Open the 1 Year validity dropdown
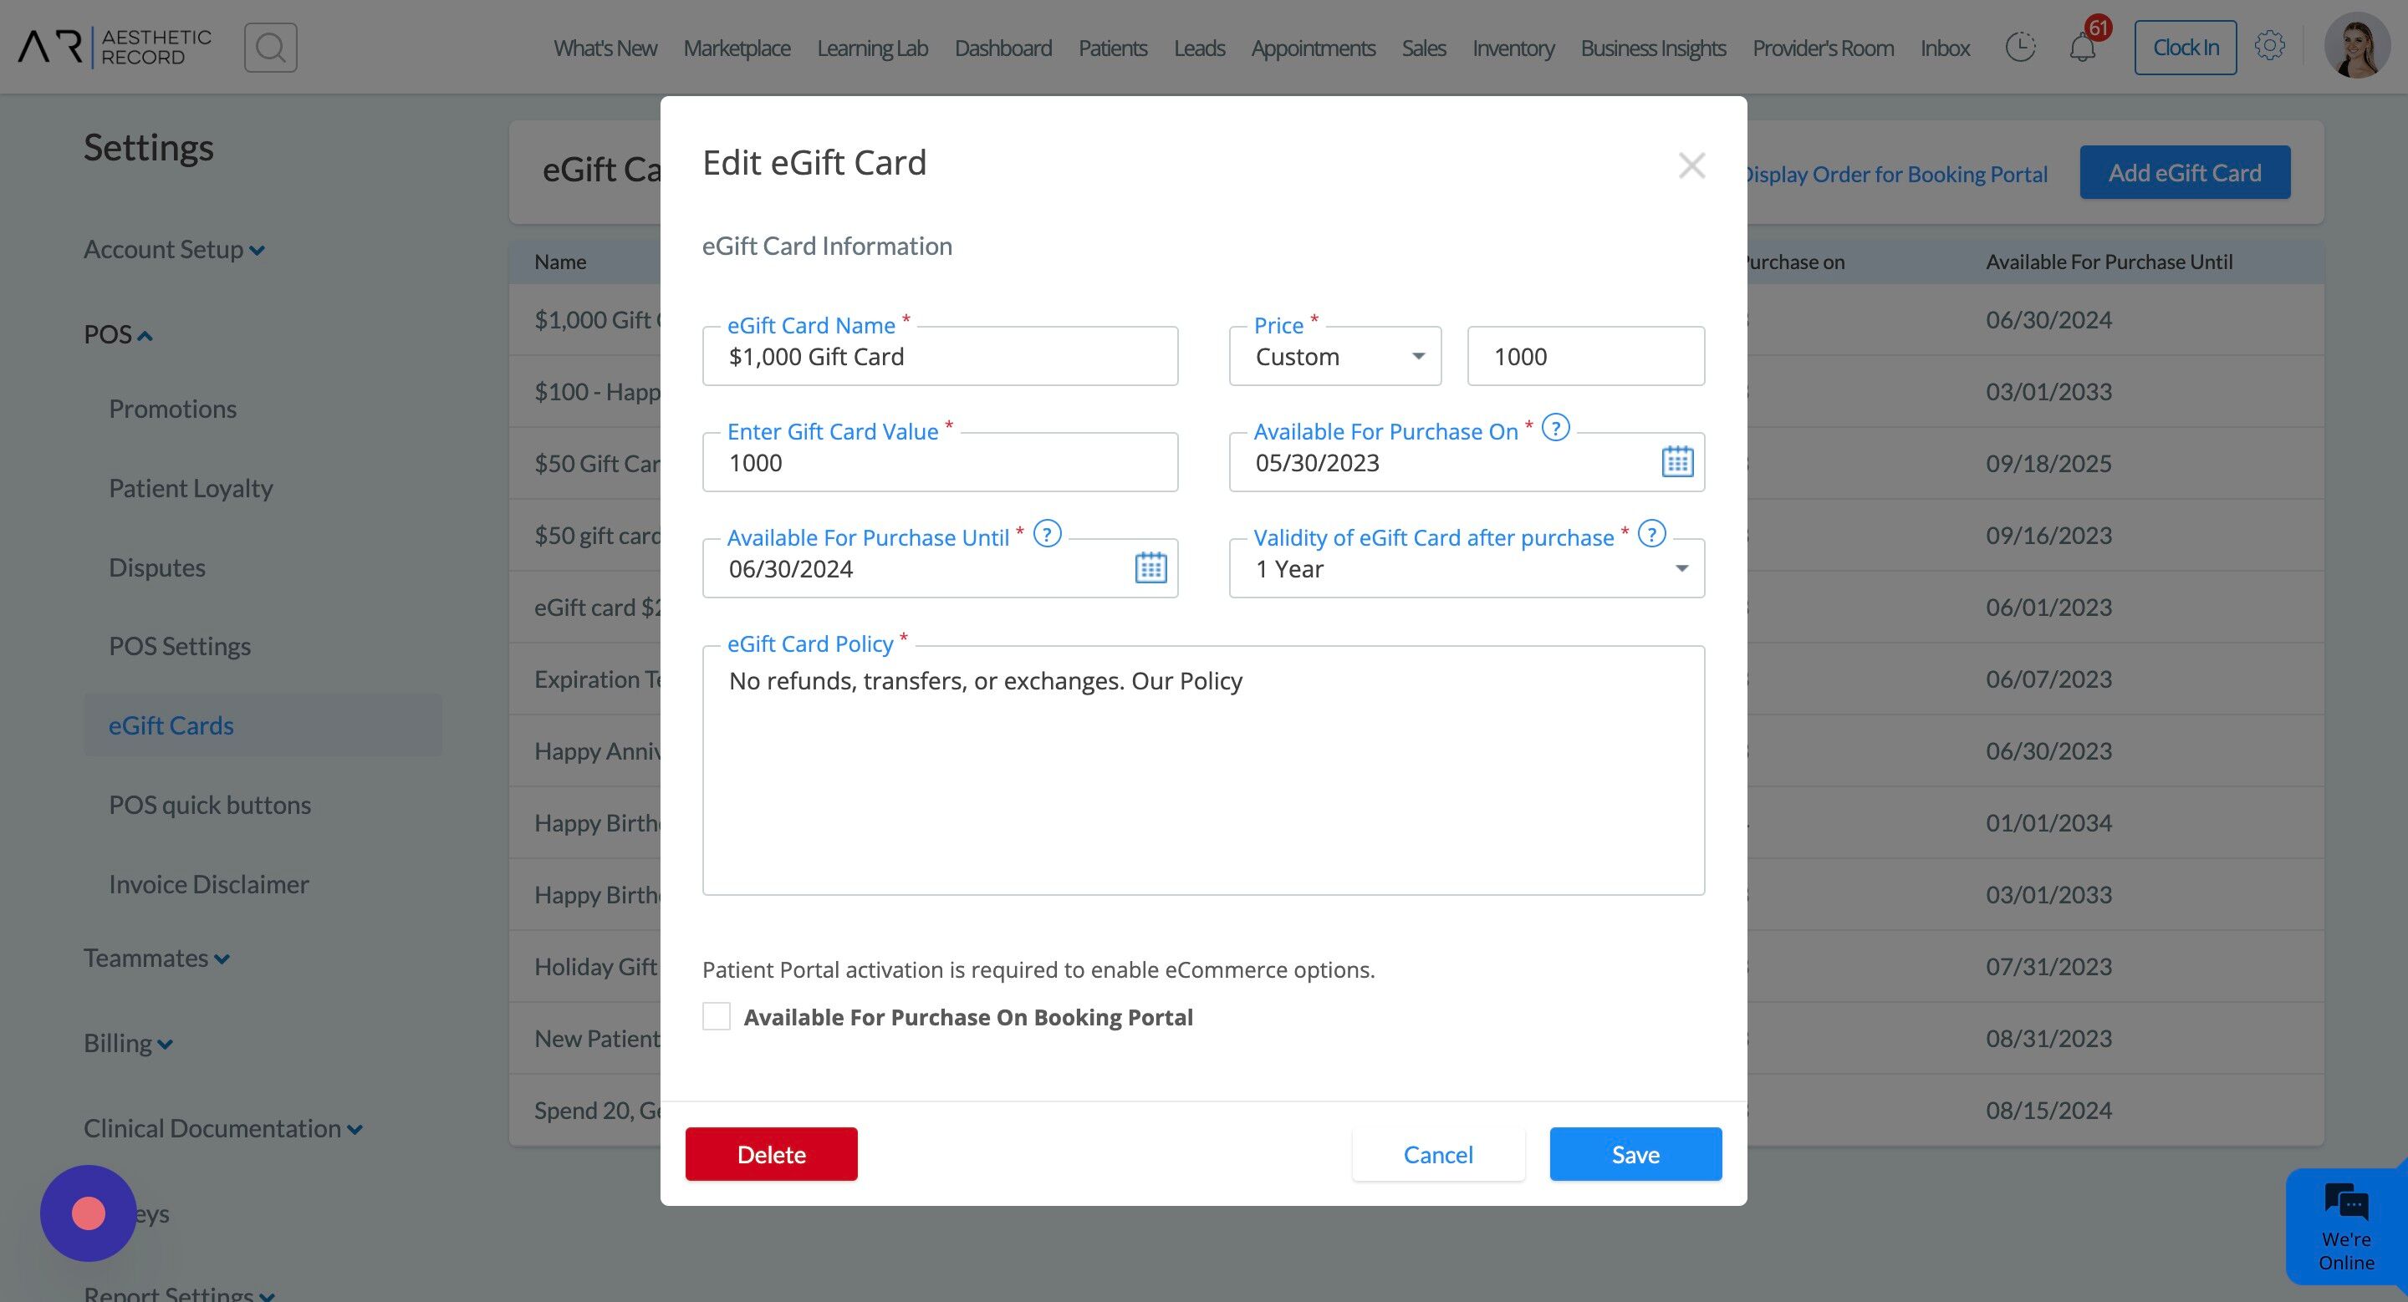This screenshot has height=1302, width=2408. coord(1467,568)
